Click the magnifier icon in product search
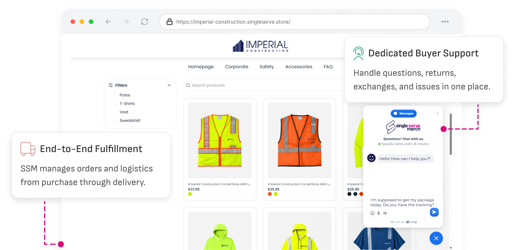This screenshot has height=250, width=515. pyautogui.click(x=188, y=85)
